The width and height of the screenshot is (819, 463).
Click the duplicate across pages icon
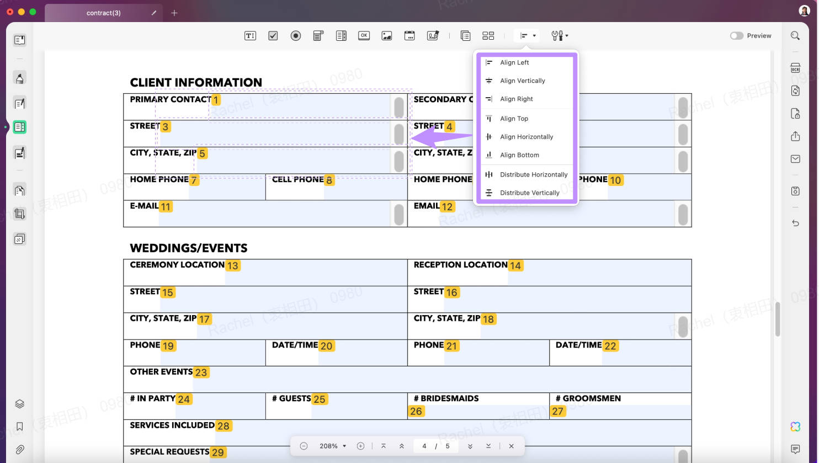pyautogui.click(x=465, y=36)
